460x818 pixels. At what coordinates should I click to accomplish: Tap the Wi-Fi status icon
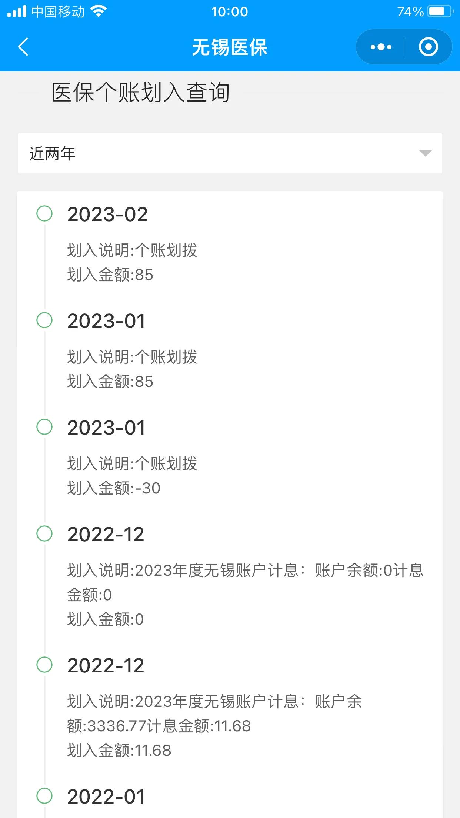click(99, 11)
